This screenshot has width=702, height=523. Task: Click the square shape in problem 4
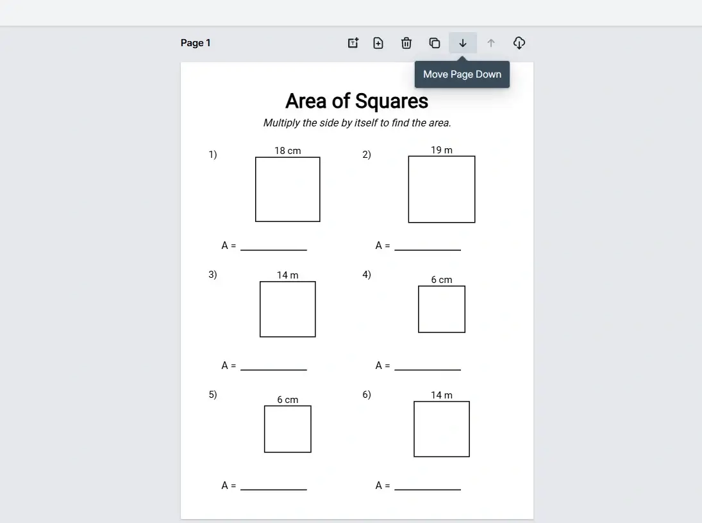[x=442, y=309]
